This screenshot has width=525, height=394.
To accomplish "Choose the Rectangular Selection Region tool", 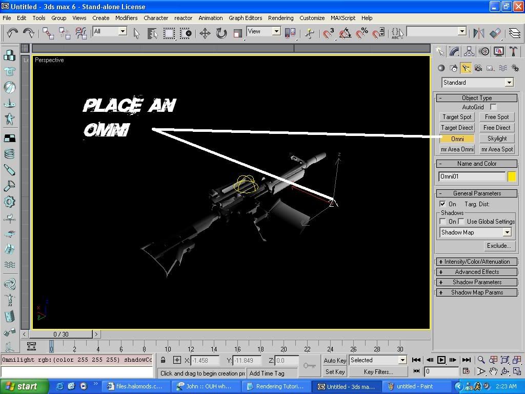I will (x=169, y=33).
